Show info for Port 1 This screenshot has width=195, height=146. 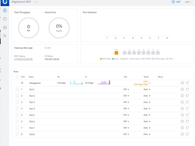(182, 89)
